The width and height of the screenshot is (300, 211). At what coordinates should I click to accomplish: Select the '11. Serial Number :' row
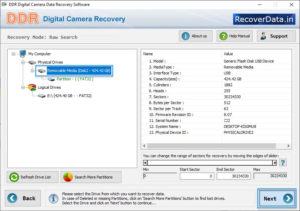pos(216,121)
